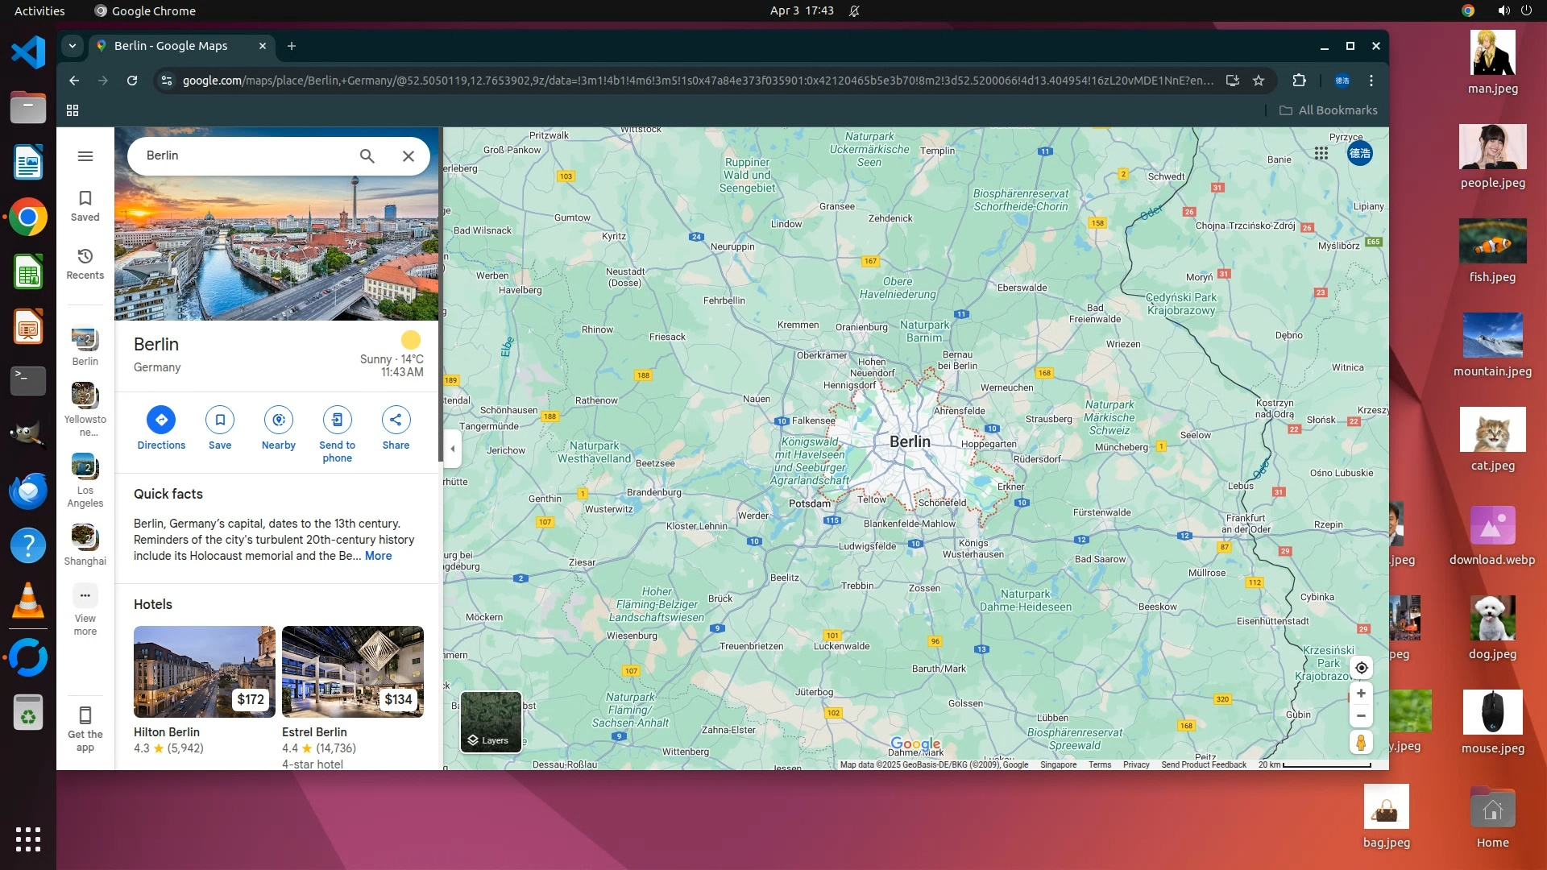Open the Chrome tab search dropdown
Viewport: 1547px width, 870px height.
click(x=73, y=46)
